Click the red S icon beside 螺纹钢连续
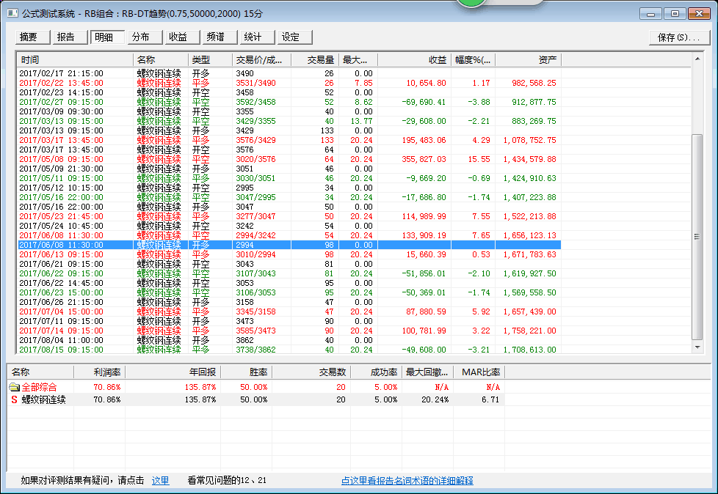The width and height of the screenshot is (718, 494). (14, 399)
